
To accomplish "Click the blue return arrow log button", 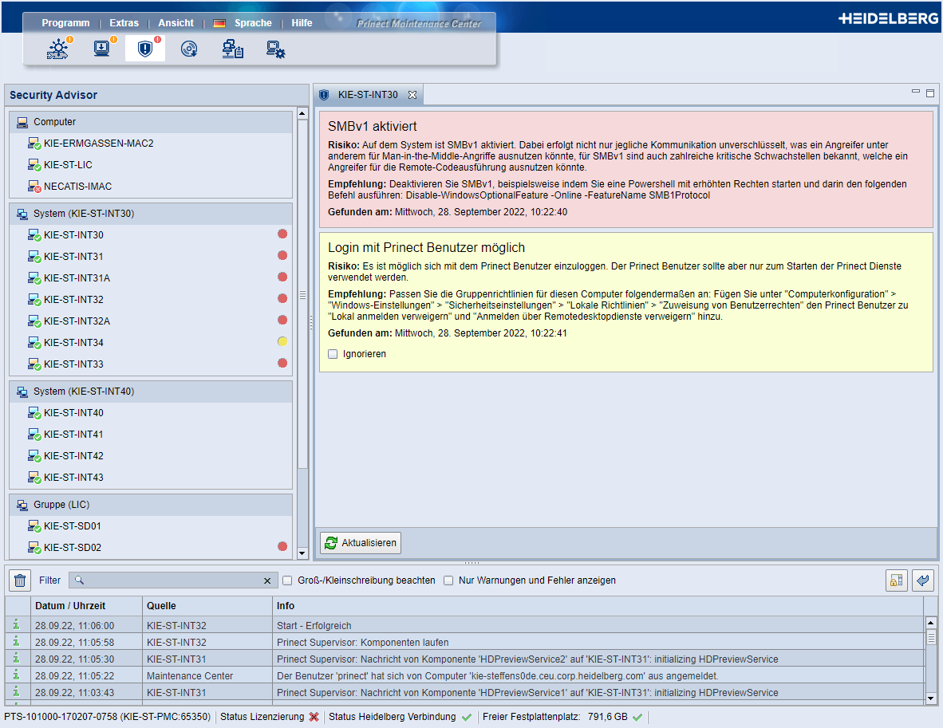I will click(x=922, y=580).
